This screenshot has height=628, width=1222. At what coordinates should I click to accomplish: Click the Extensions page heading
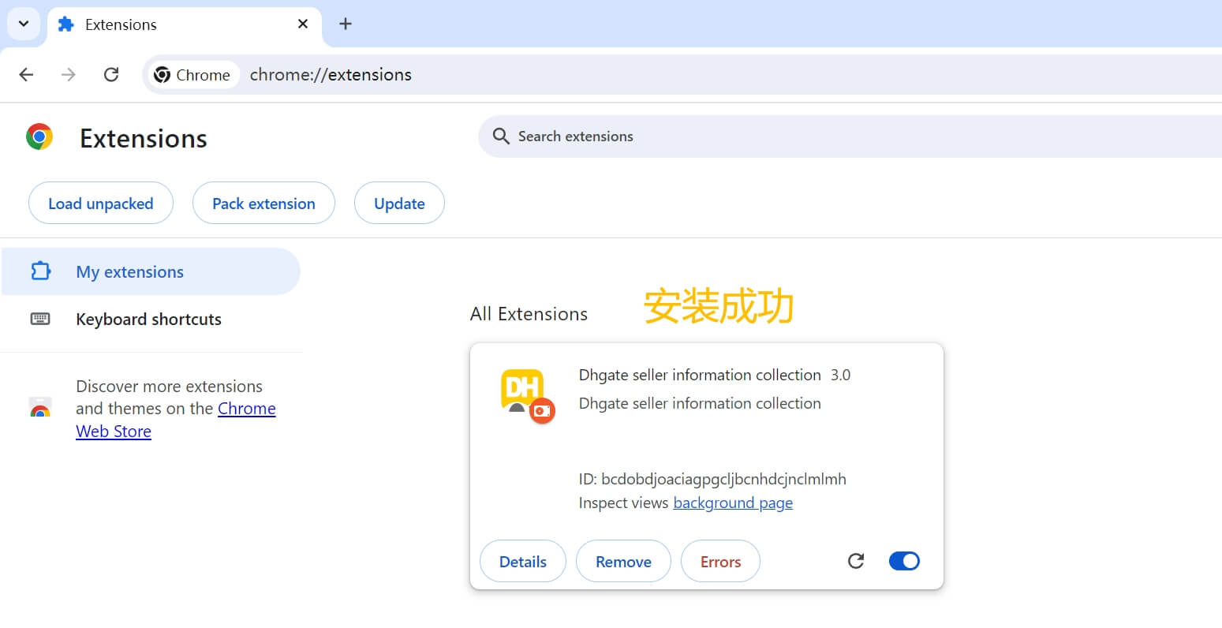coord(144,139)
